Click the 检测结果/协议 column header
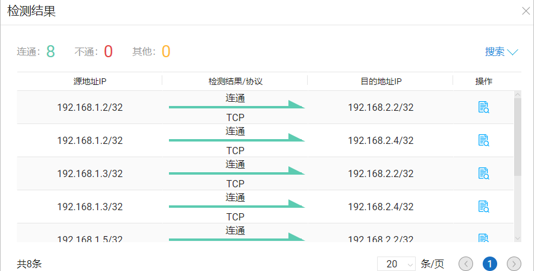Viewport: 534px width, 271px height. 235,81
